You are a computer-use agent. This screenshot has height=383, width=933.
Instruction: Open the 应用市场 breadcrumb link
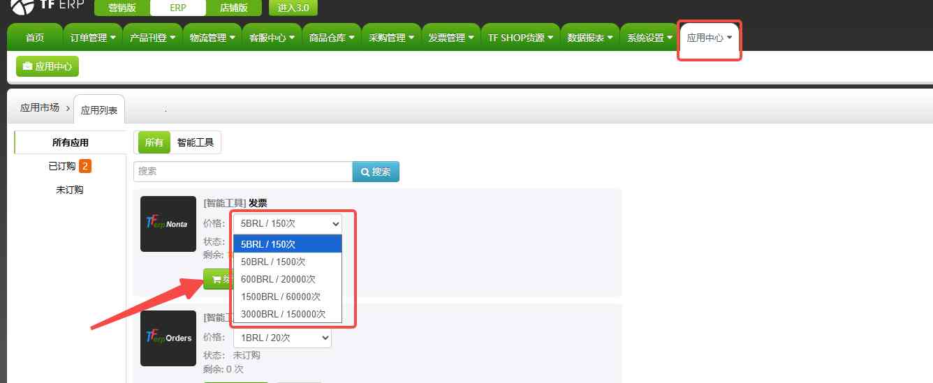click(x=40, y=107)
